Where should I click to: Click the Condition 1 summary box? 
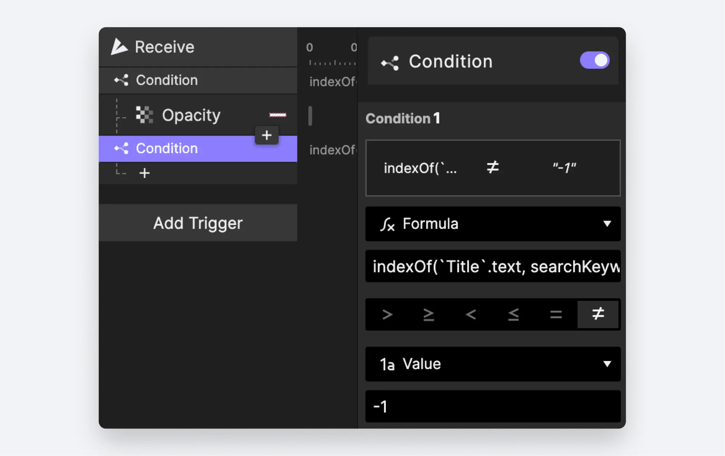(493, 168)
